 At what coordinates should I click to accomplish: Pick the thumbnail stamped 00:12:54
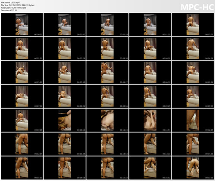click(22, 144)
